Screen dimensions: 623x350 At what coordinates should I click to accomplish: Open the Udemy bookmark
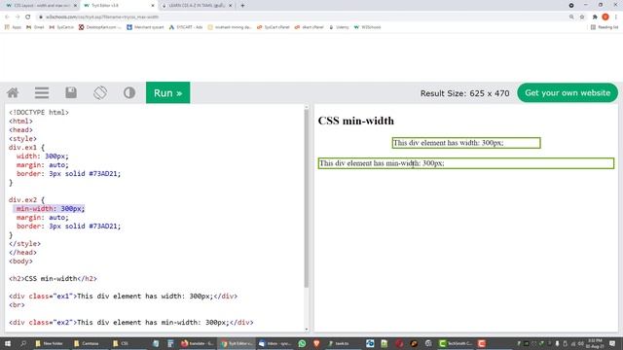point(339,27)
